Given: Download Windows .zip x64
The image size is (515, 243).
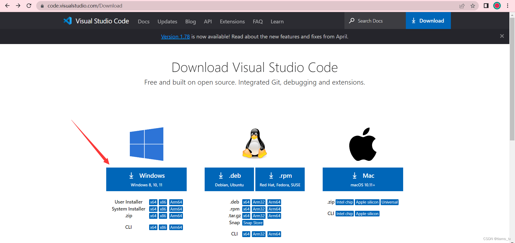Looking at the screenshot, I should tap(153, 216).
